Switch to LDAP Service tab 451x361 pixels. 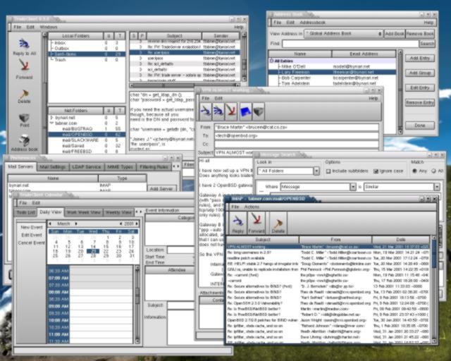tap(86, 167)
